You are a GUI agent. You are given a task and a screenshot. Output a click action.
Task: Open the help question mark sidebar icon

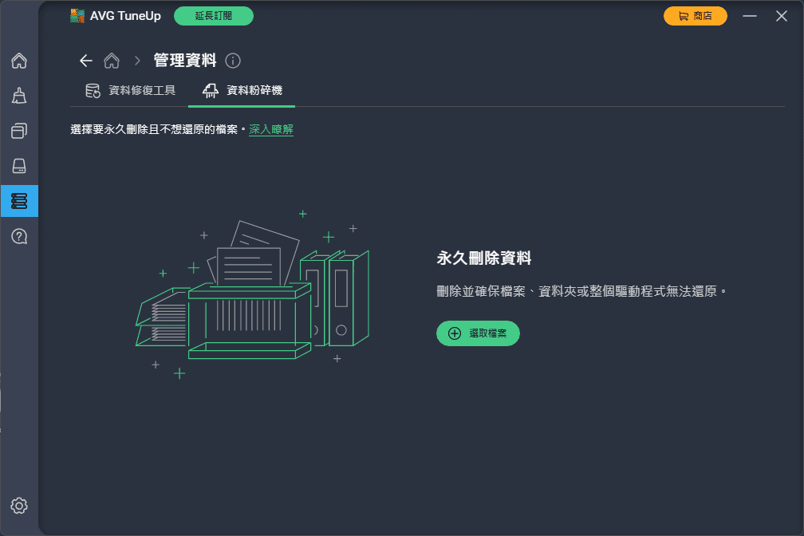(19, 236)
